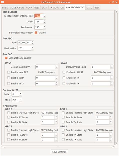
Task: Enable GPO 3 RX State
Action: [x=63, y=135]
